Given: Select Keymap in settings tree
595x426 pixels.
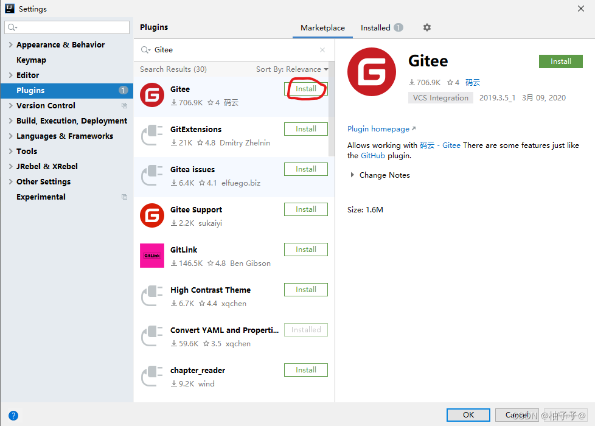Looking at the screenshot, I should coord(31,60).
